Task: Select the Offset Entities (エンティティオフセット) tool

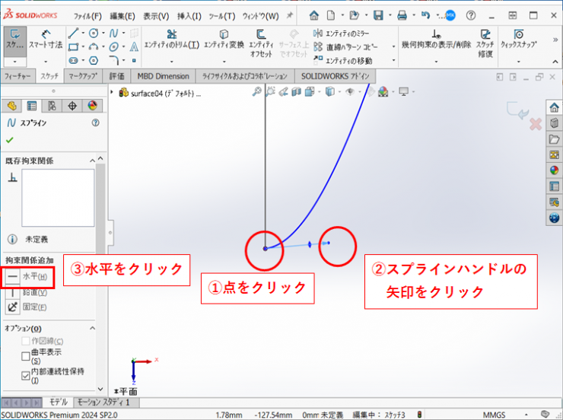Action: pyautogui.click(x=261, y=34)
